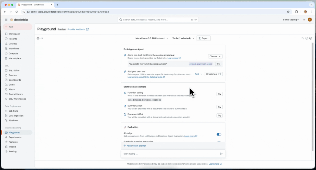Click the code view icon beside the gear
The width and height of the screenshot is (316, 170).
coord(42,38)
